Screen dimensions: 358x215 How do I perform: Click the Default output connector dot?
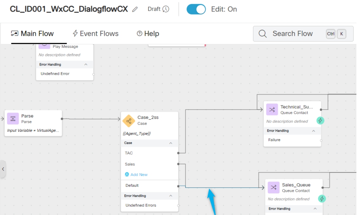178,186
